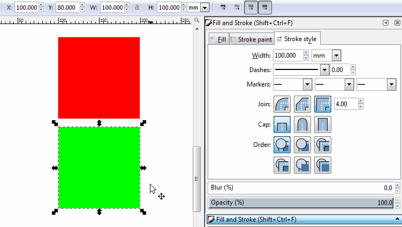This screenshot has width=402, height=227.
Task: Choose the bevel join style
Action: tap(302, 104)
